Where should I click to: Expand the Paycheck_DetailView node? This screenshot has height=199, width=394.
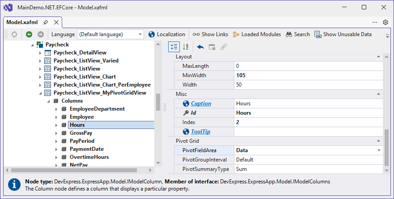point(40,53)
